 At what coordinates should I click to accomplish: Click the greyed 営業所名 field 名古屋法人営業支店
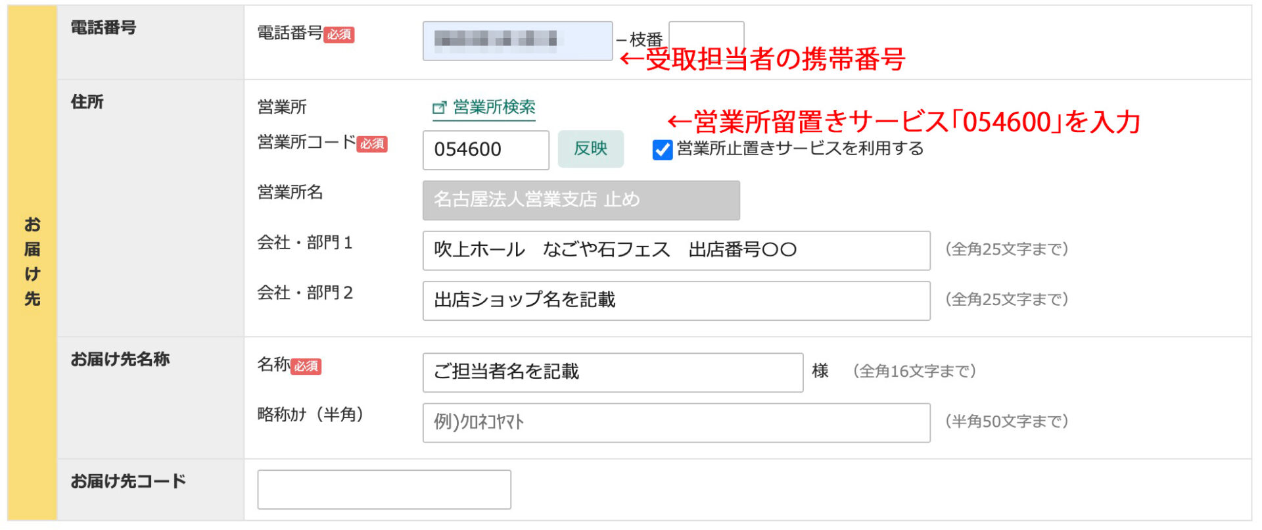click(580, 200)
